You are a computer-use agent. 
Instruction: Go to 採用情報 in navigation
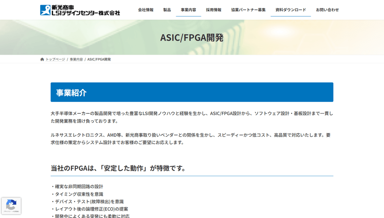tap(214, 10)
